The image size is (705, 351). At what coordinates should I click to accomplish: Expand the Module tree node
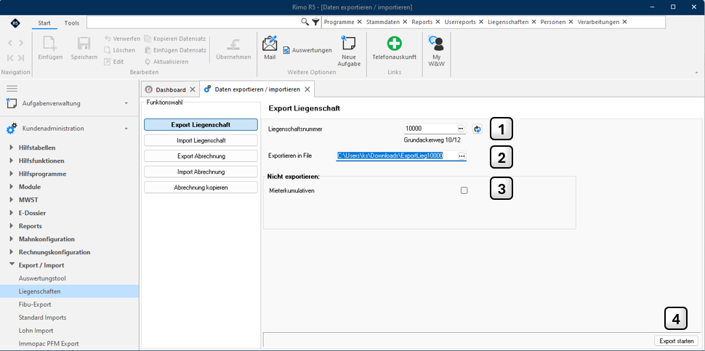tap(12, 187)
